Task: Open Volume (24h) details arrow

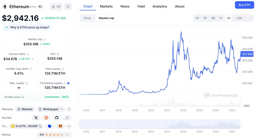Action: click(33, 59)
